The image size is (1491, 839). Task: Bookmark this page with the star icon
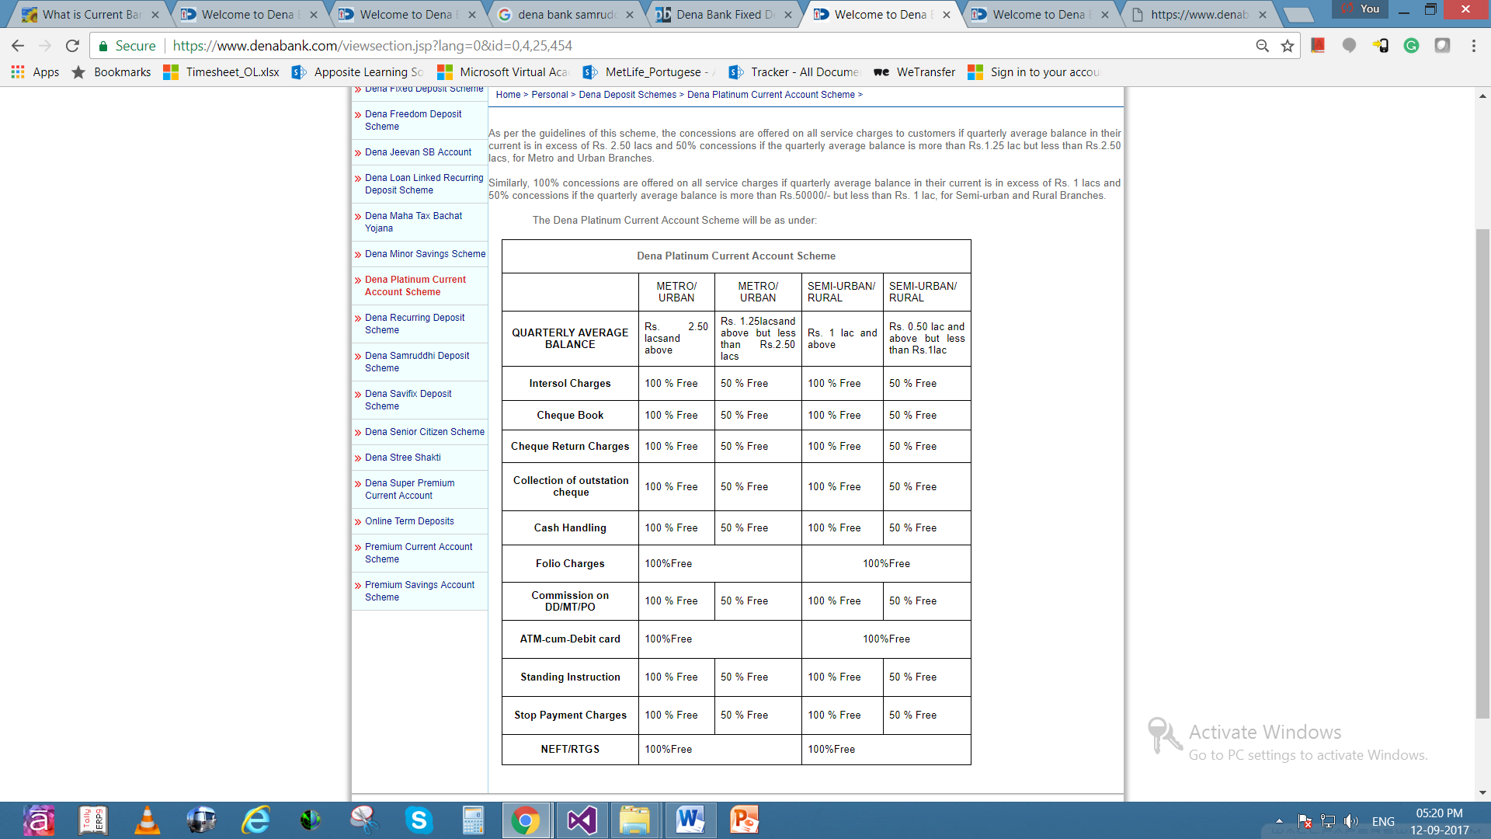click(1288, 46)
